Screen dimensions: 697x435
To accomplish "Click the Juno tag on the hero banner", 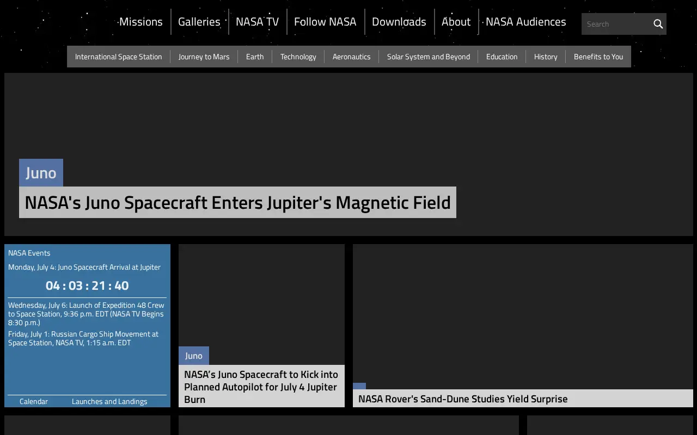I will coord(41,173).
